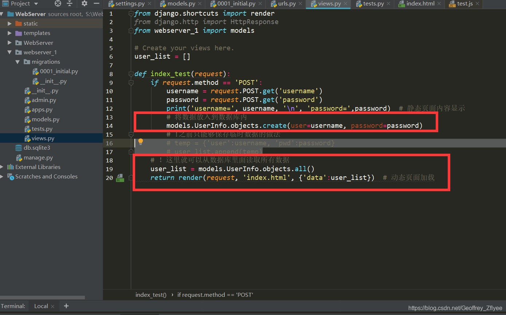Select admin.py in project tree
Viewport: 506px width, 315px height.
[x=44, y=100]
